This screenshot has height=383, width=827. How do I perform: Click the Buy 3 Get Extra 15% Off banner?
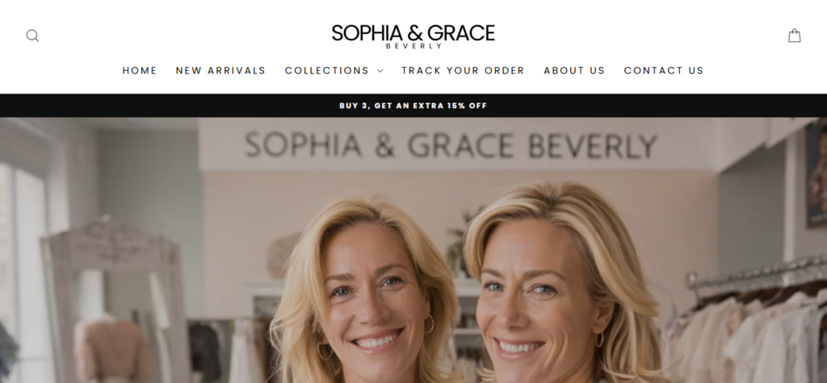pyautogui.click(x=413, y=106)
